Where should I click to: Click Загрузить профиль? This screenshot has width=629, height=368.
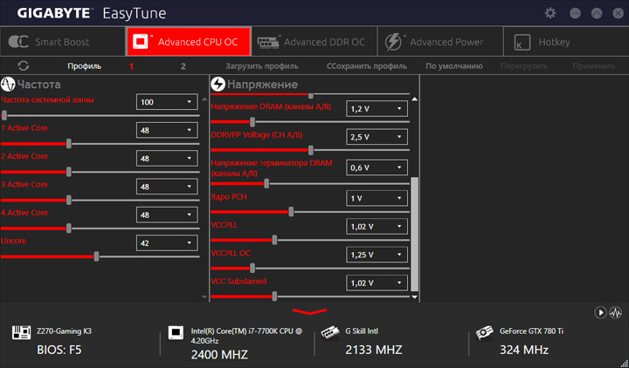(x=261, y=66)
